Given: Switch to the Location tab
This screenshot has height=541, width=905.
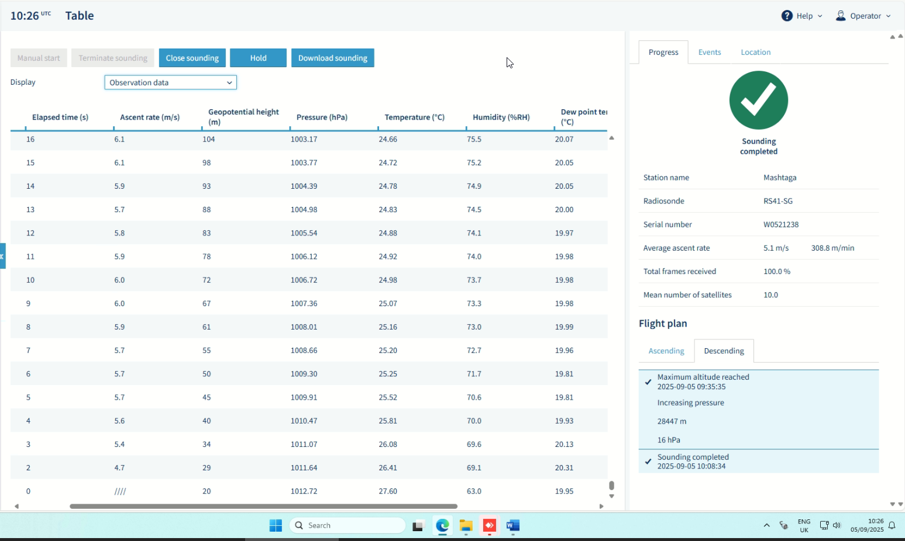Looking at the screenshot, I should click(755, 52).
